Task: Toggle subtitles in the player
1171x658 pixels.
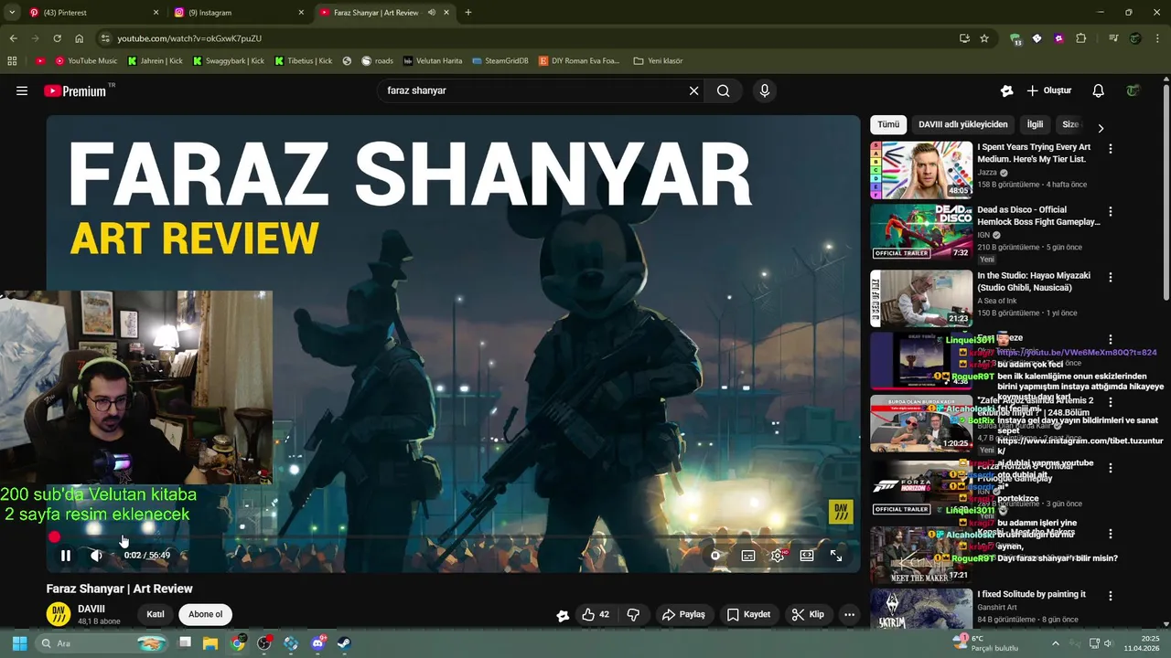Action: [748, 555]
